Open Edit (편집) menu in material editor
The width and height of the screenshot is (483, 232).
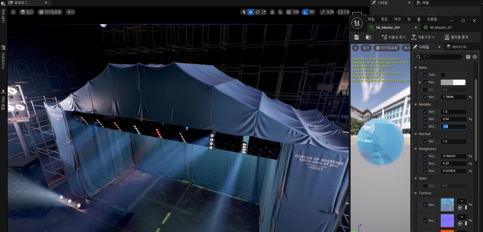tap(384, 19)
